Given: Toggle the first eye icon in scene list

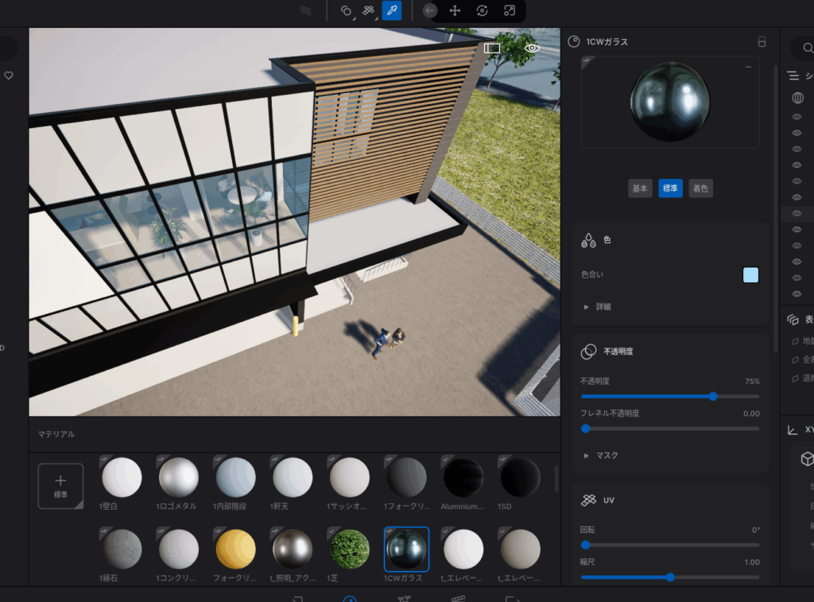Looking at the screenshot, I should coord(797,117).
